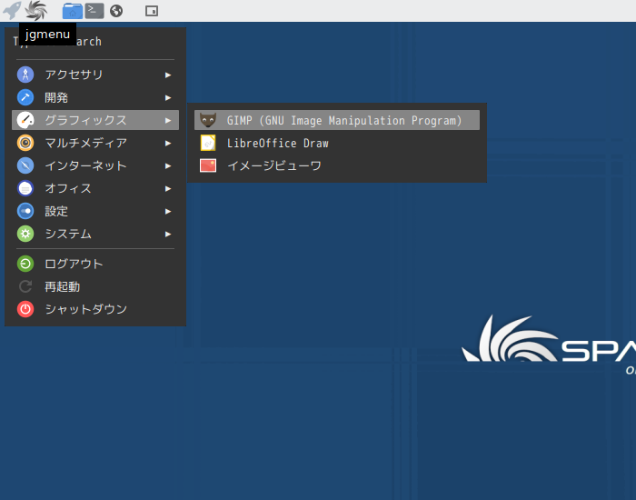This screenshot has width=636, height=500.
Task: Launch the terminal from the panel
Action: click(94, 11)
